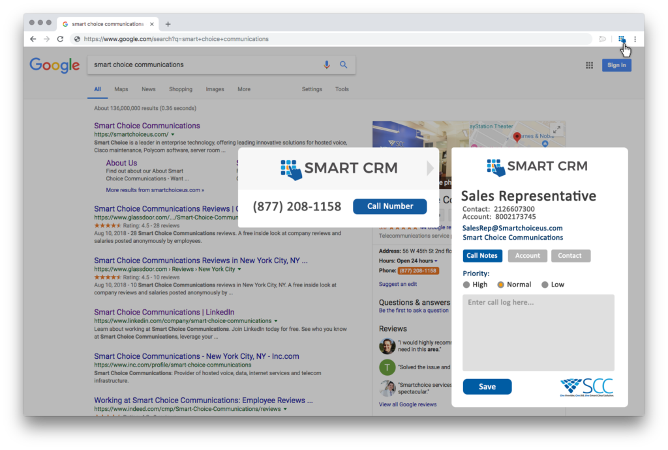
Task: Open the Google apps grid
Action: click(x=589, y=65)
